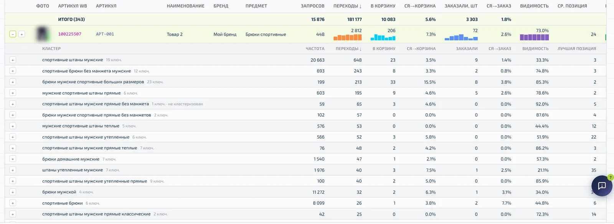The height and width of the screenshot is (224, 614).
Task: Click the orange Переходы mini bar chart
Action: pyautogui.click(x=348, y=37)
